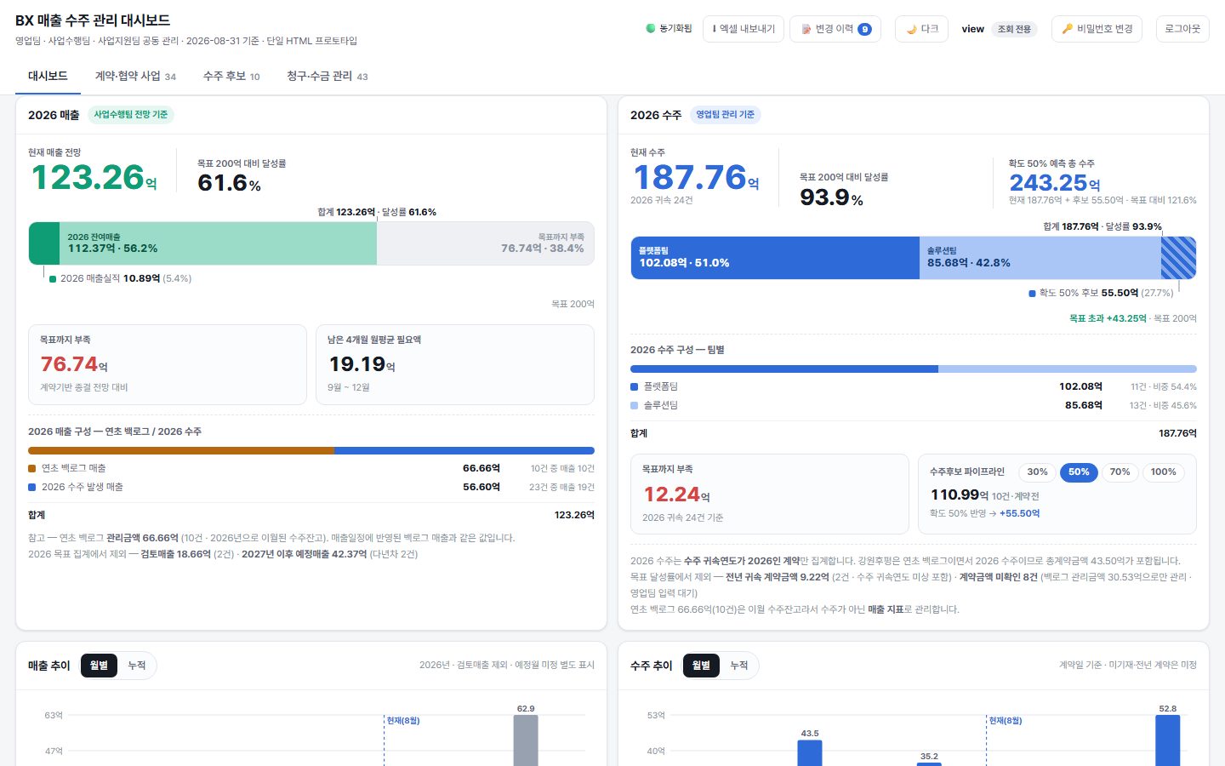
Task: Open the 수주 후보 tab
Action: 231,76
